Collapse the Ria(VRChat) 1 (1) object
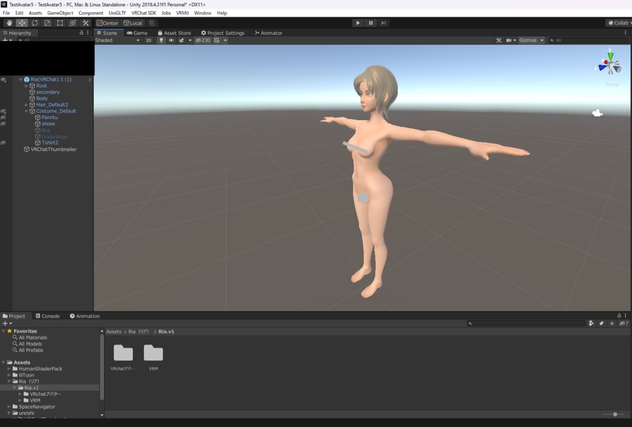The height and width of the screenshot is (427, 632). tap(20, 79)
